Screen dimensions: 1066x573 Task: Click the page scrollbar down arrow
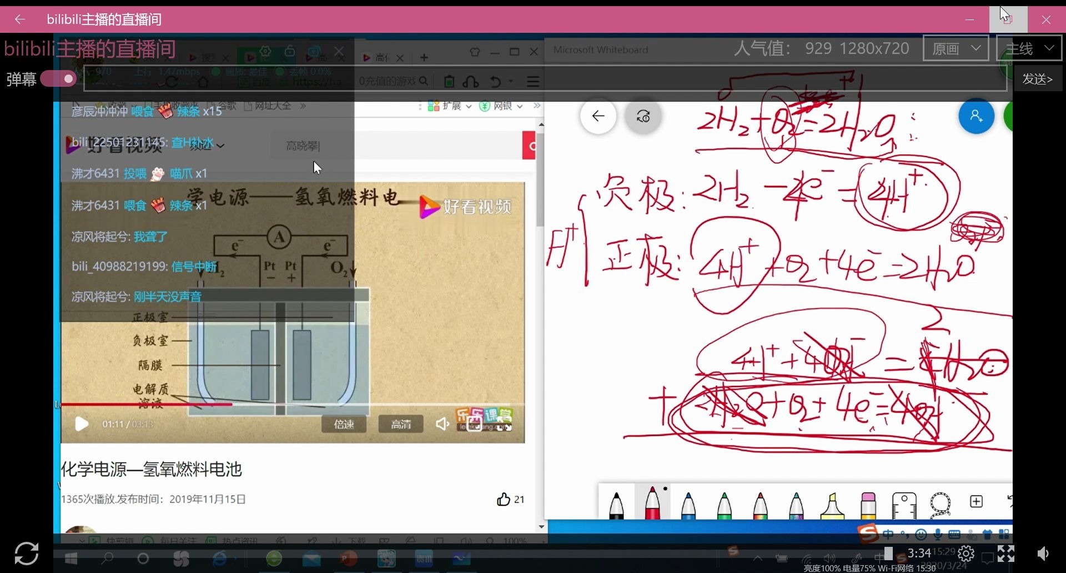541,526
